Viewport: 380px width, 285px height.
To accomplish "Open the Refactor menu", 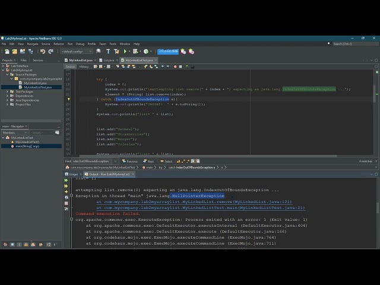I will (x=59, y=44).
